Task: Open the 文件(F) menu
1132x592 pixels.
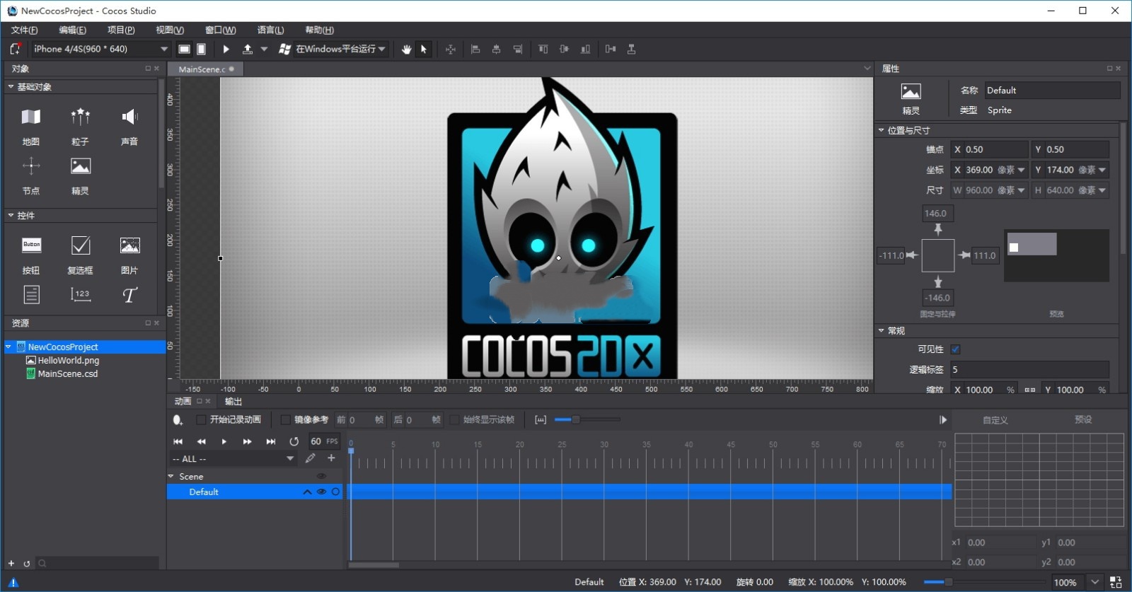Action: click(x=24, y=30)
